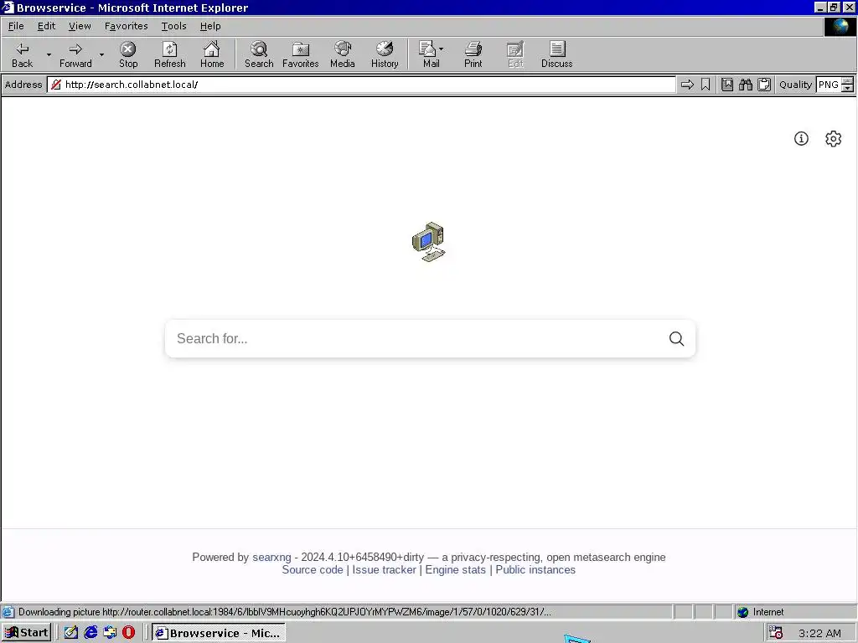Launch Internet Explorer from quick launch
The image size is (858, 643).
90,633
